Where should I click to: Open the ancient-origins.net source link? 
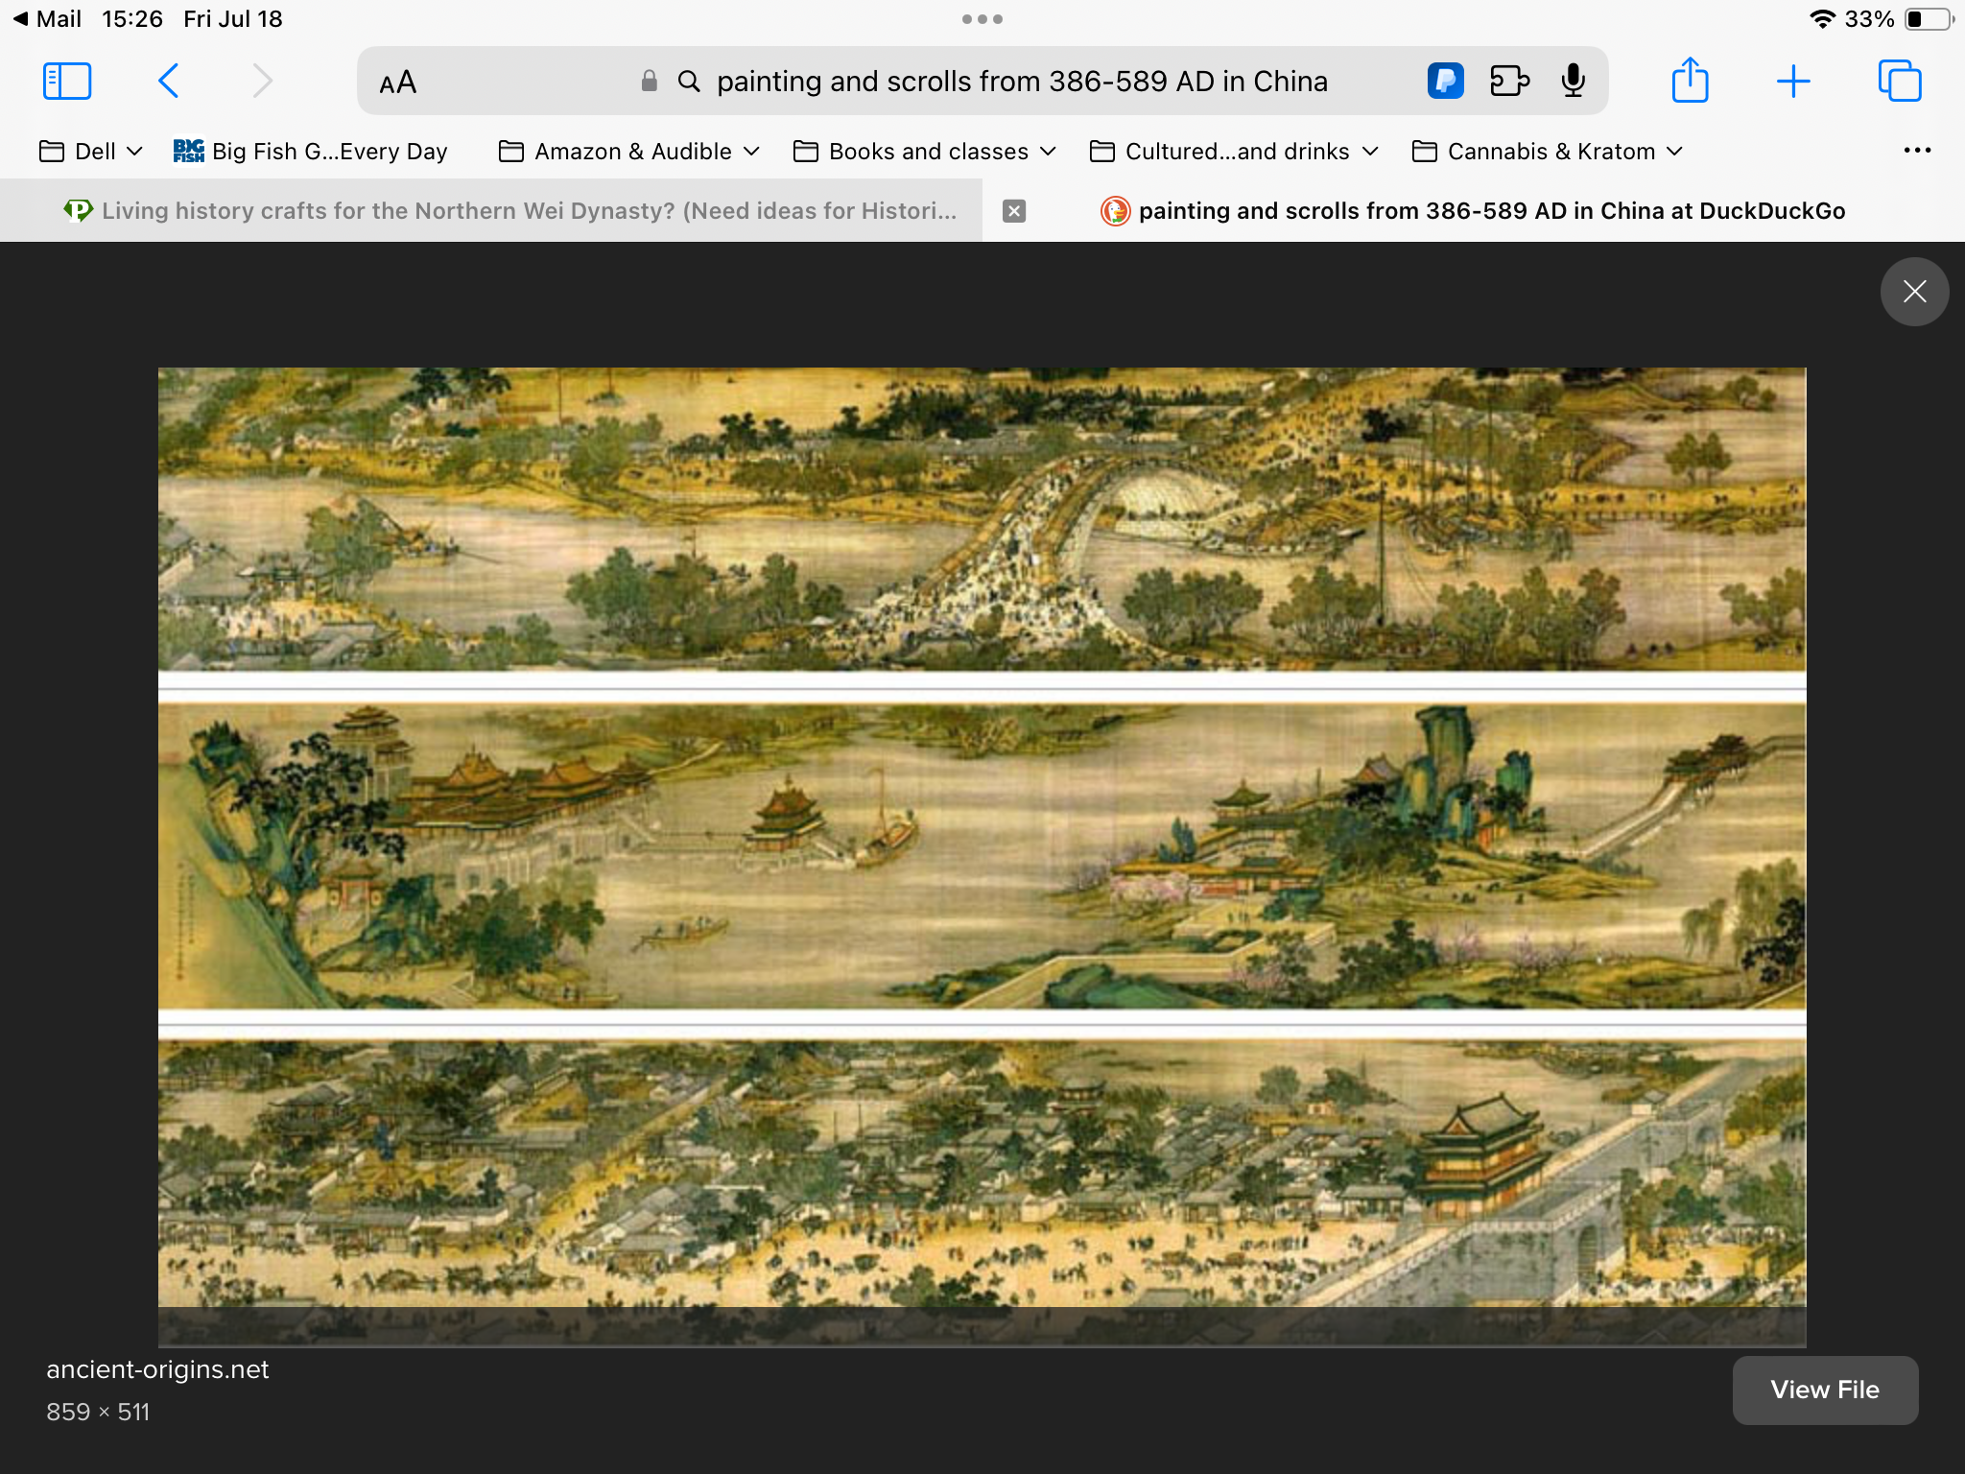click(157, 1369)
